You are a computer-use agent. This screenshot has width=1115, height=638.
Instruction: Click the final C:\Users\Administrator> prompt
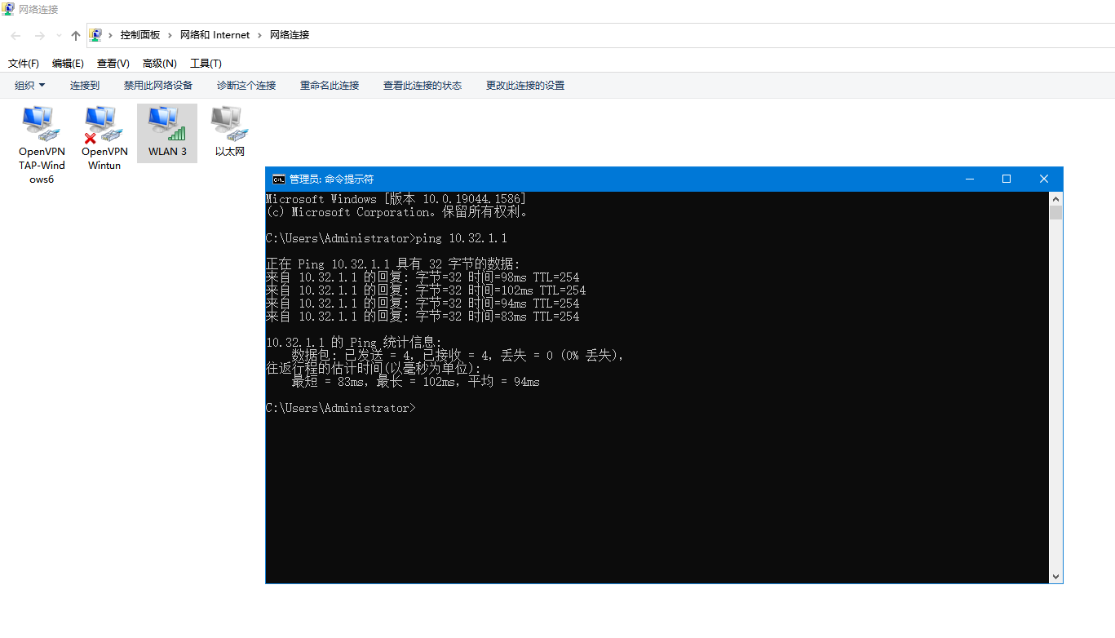coord(341,408)
